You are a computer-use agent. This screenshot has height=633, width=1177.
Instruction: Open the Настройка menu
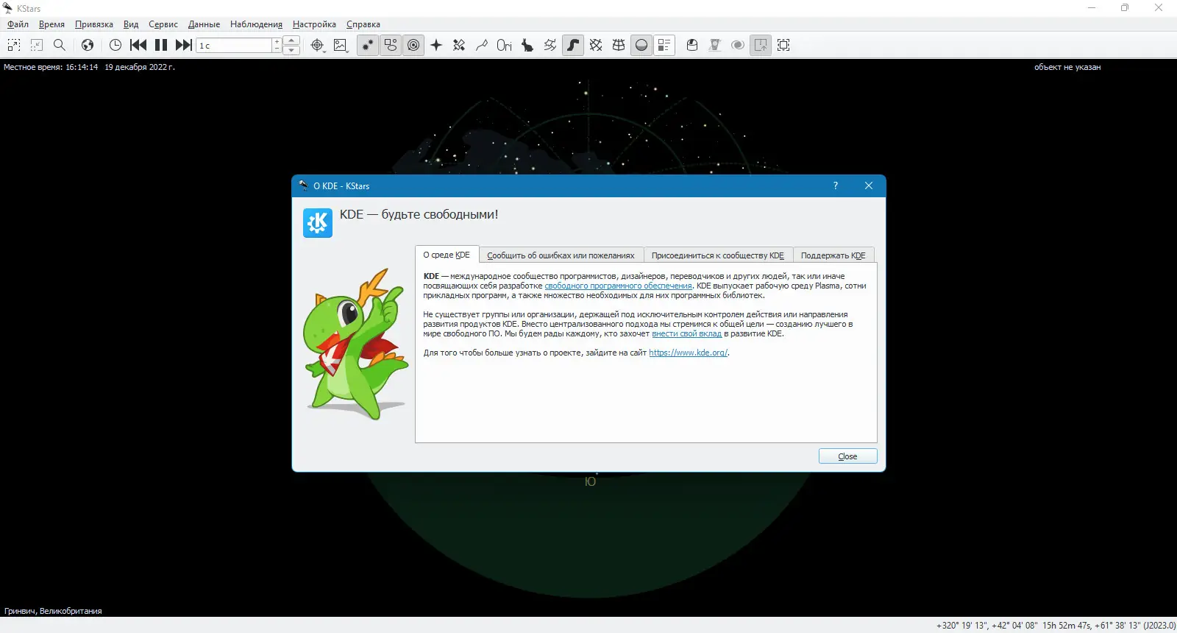[x=314, y=24]
